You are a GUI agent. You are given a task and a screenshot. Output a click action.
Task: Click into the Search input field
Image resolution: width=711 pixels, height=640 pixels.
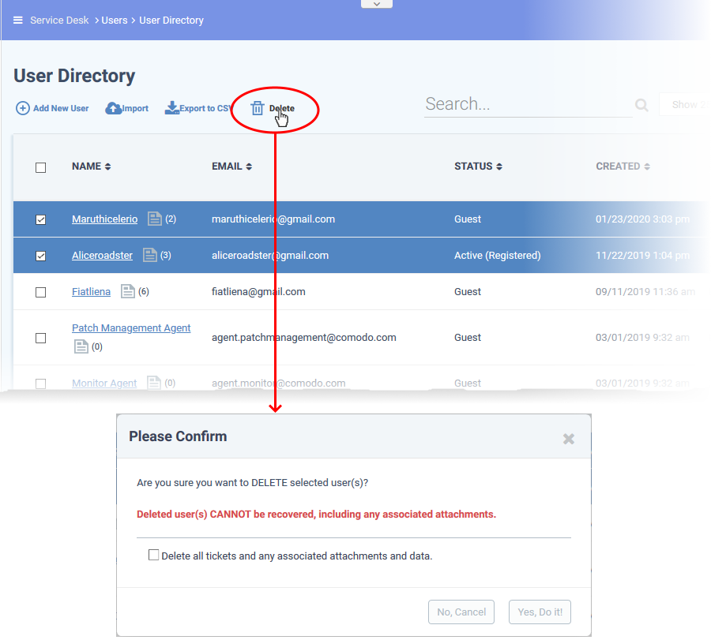[x=529, y=104]
